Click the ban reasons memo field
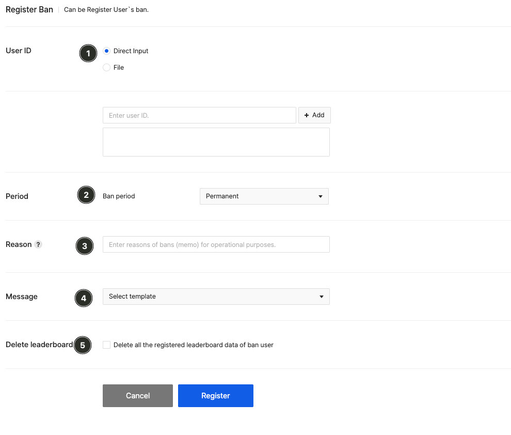 [x=216, y=244]
